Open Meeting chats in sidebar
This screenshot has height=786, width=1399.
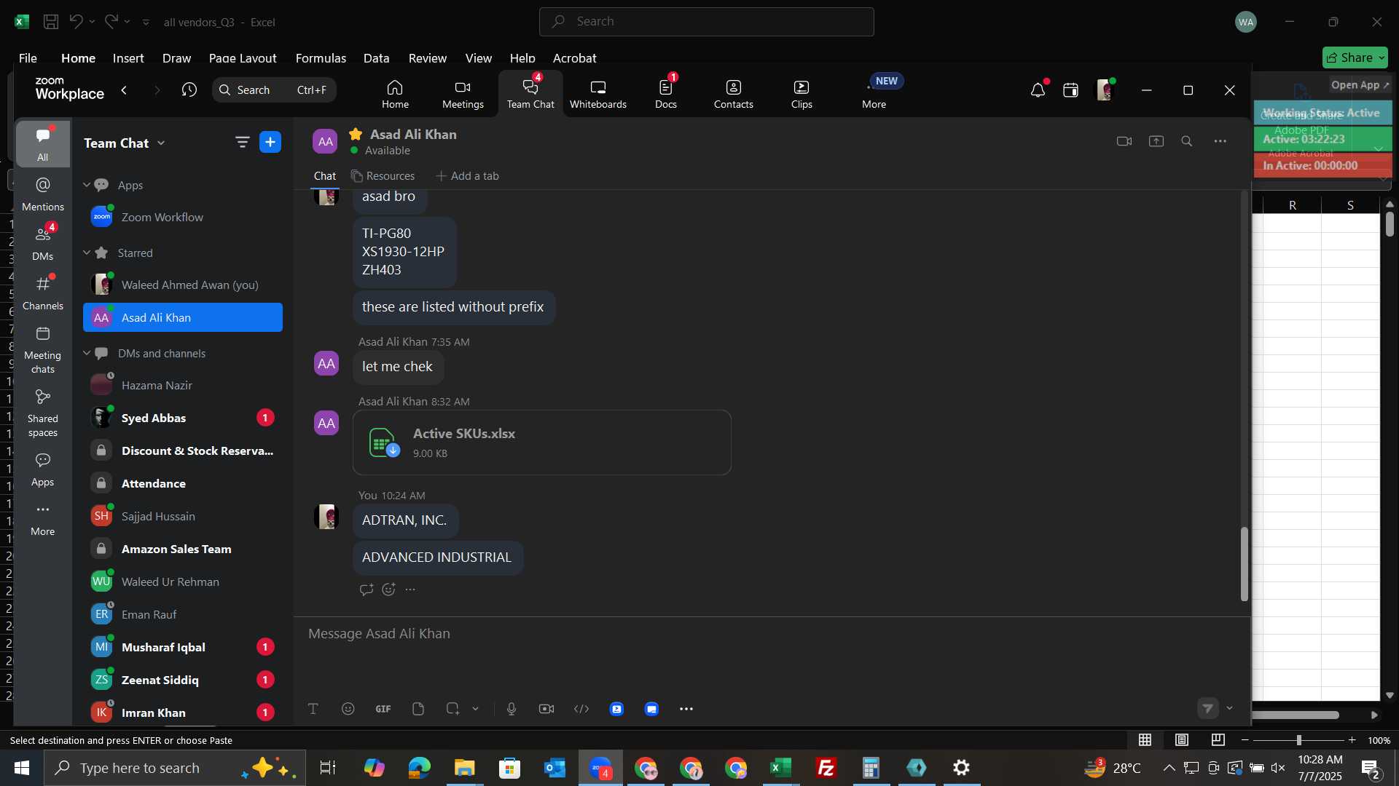coord(43,350)
